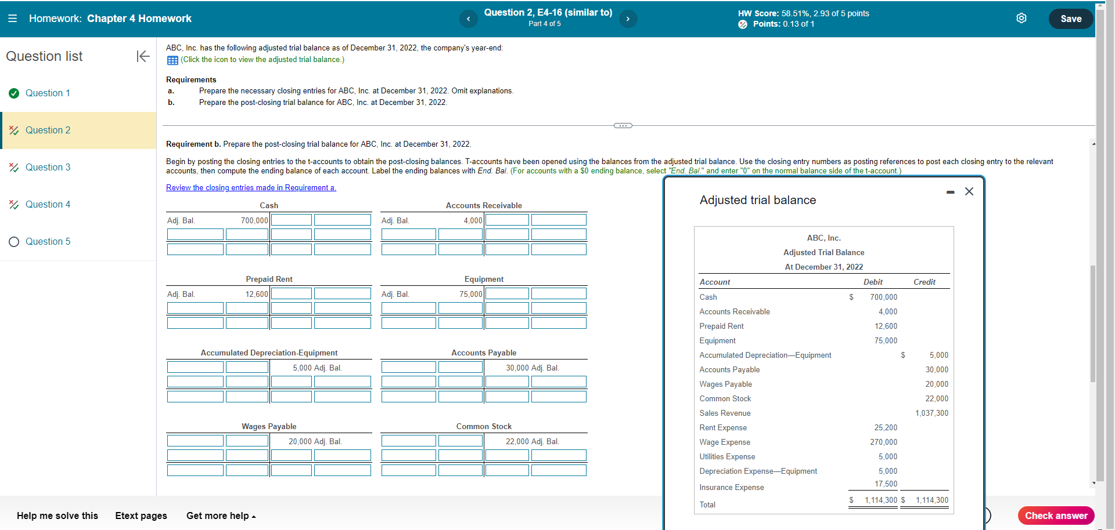
Task: Click the Question 3 partial-credit icon
Action: [14, 168]
